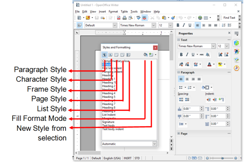Screen dimensions: 244x162
Task: Toggle numbering in formatting toolbar
Action: (224, 25)
